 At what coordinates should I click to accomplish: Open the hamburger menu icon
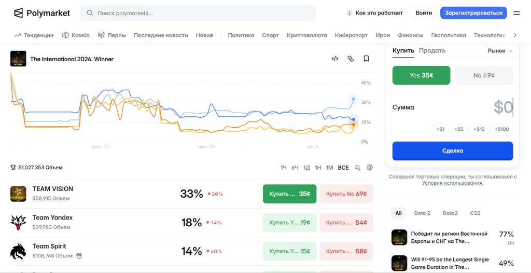click(516, 13)
